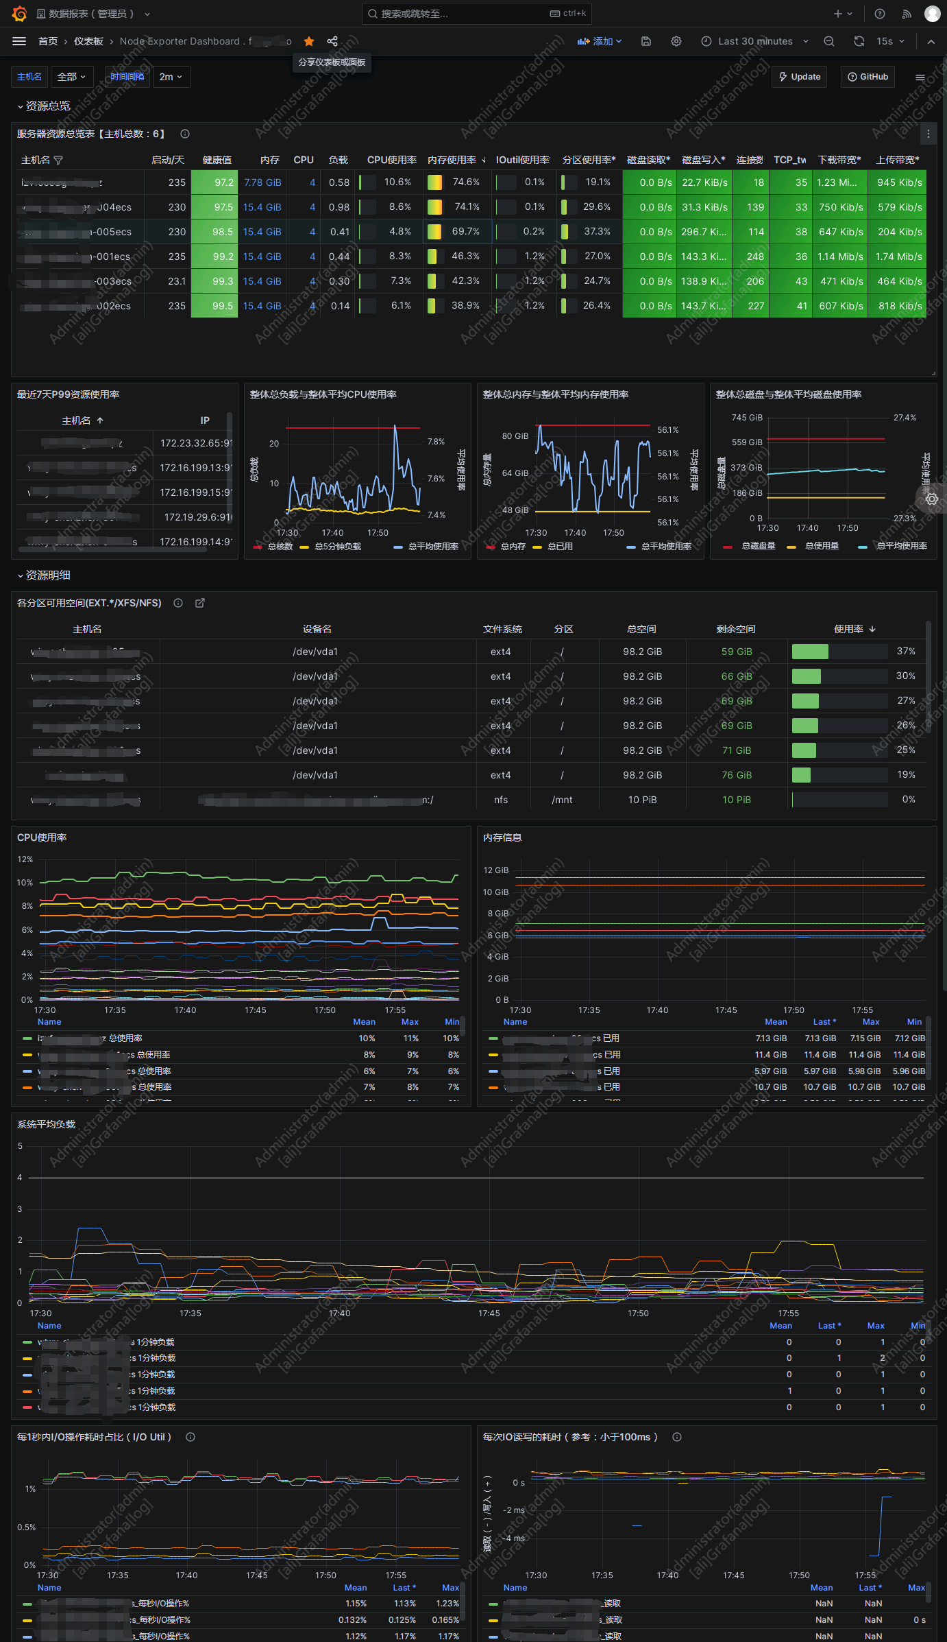Click the Node Exporter Dashboard breadcrumb title
Viewport: 947px width, 1642px height.
tap(206, 41)
